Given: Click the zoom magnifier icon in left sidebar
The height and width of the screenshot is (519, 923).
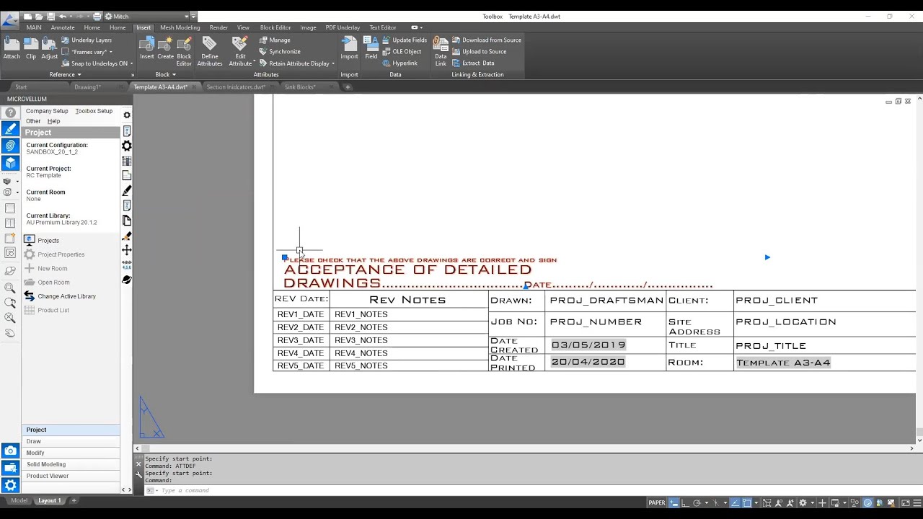Looking at the screenshot, I should (x=10, y=288).
